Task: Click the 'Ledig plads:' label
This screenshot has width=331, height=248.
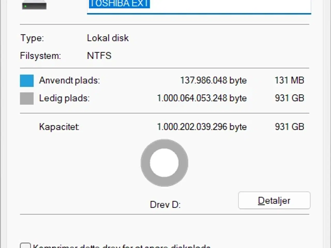Action: tap(64, 98)
